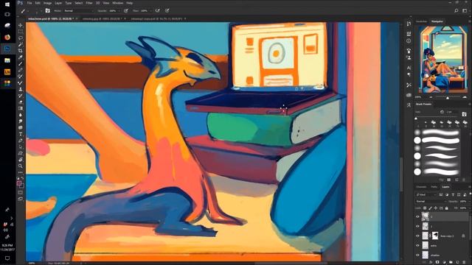
Task: Switch to the second document tab
Action: pos(102,18)
